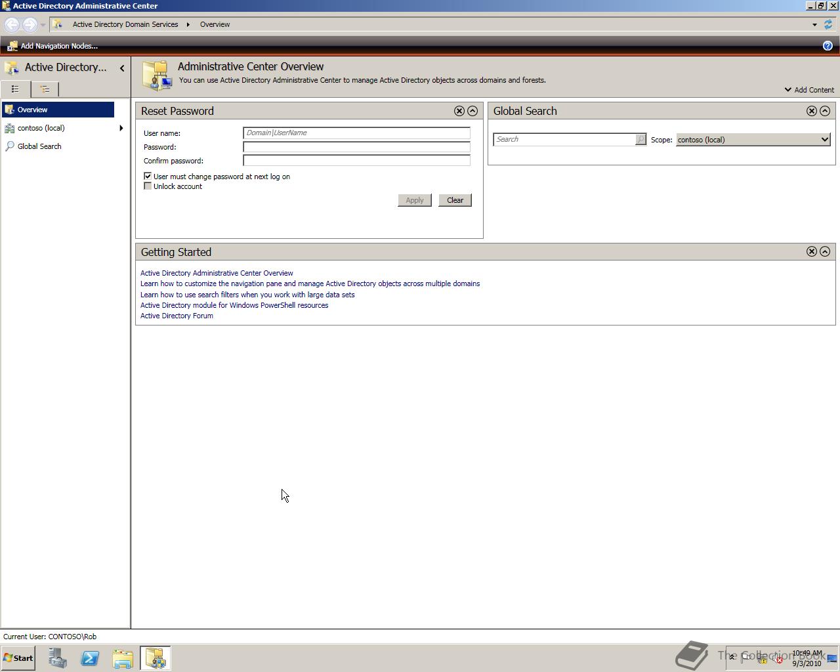Viewport: 840px width, 672px height.
Task: Click Active Directory Domain Services breadcrumb
Action: (x=125, y=24)
